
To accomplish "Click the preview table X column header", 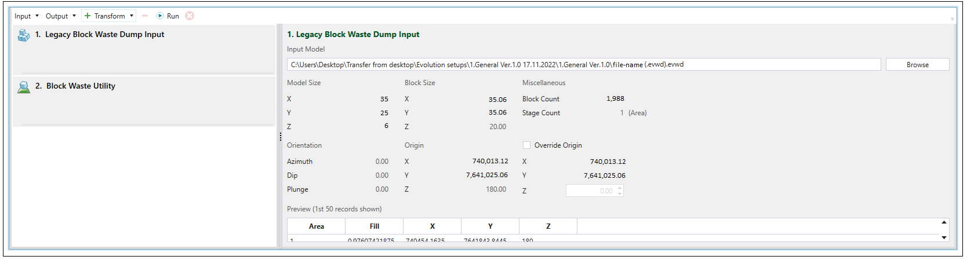I will 432,226.
